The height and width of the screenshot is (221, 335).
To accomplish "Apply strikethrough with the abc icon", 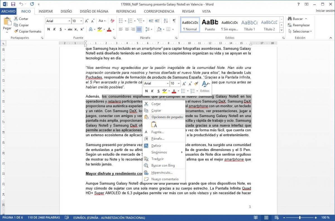I will coord(70,29).
